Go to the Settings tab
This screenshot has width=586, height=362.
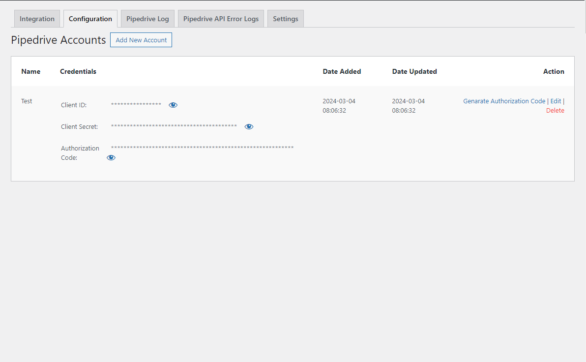pos(286,19)
